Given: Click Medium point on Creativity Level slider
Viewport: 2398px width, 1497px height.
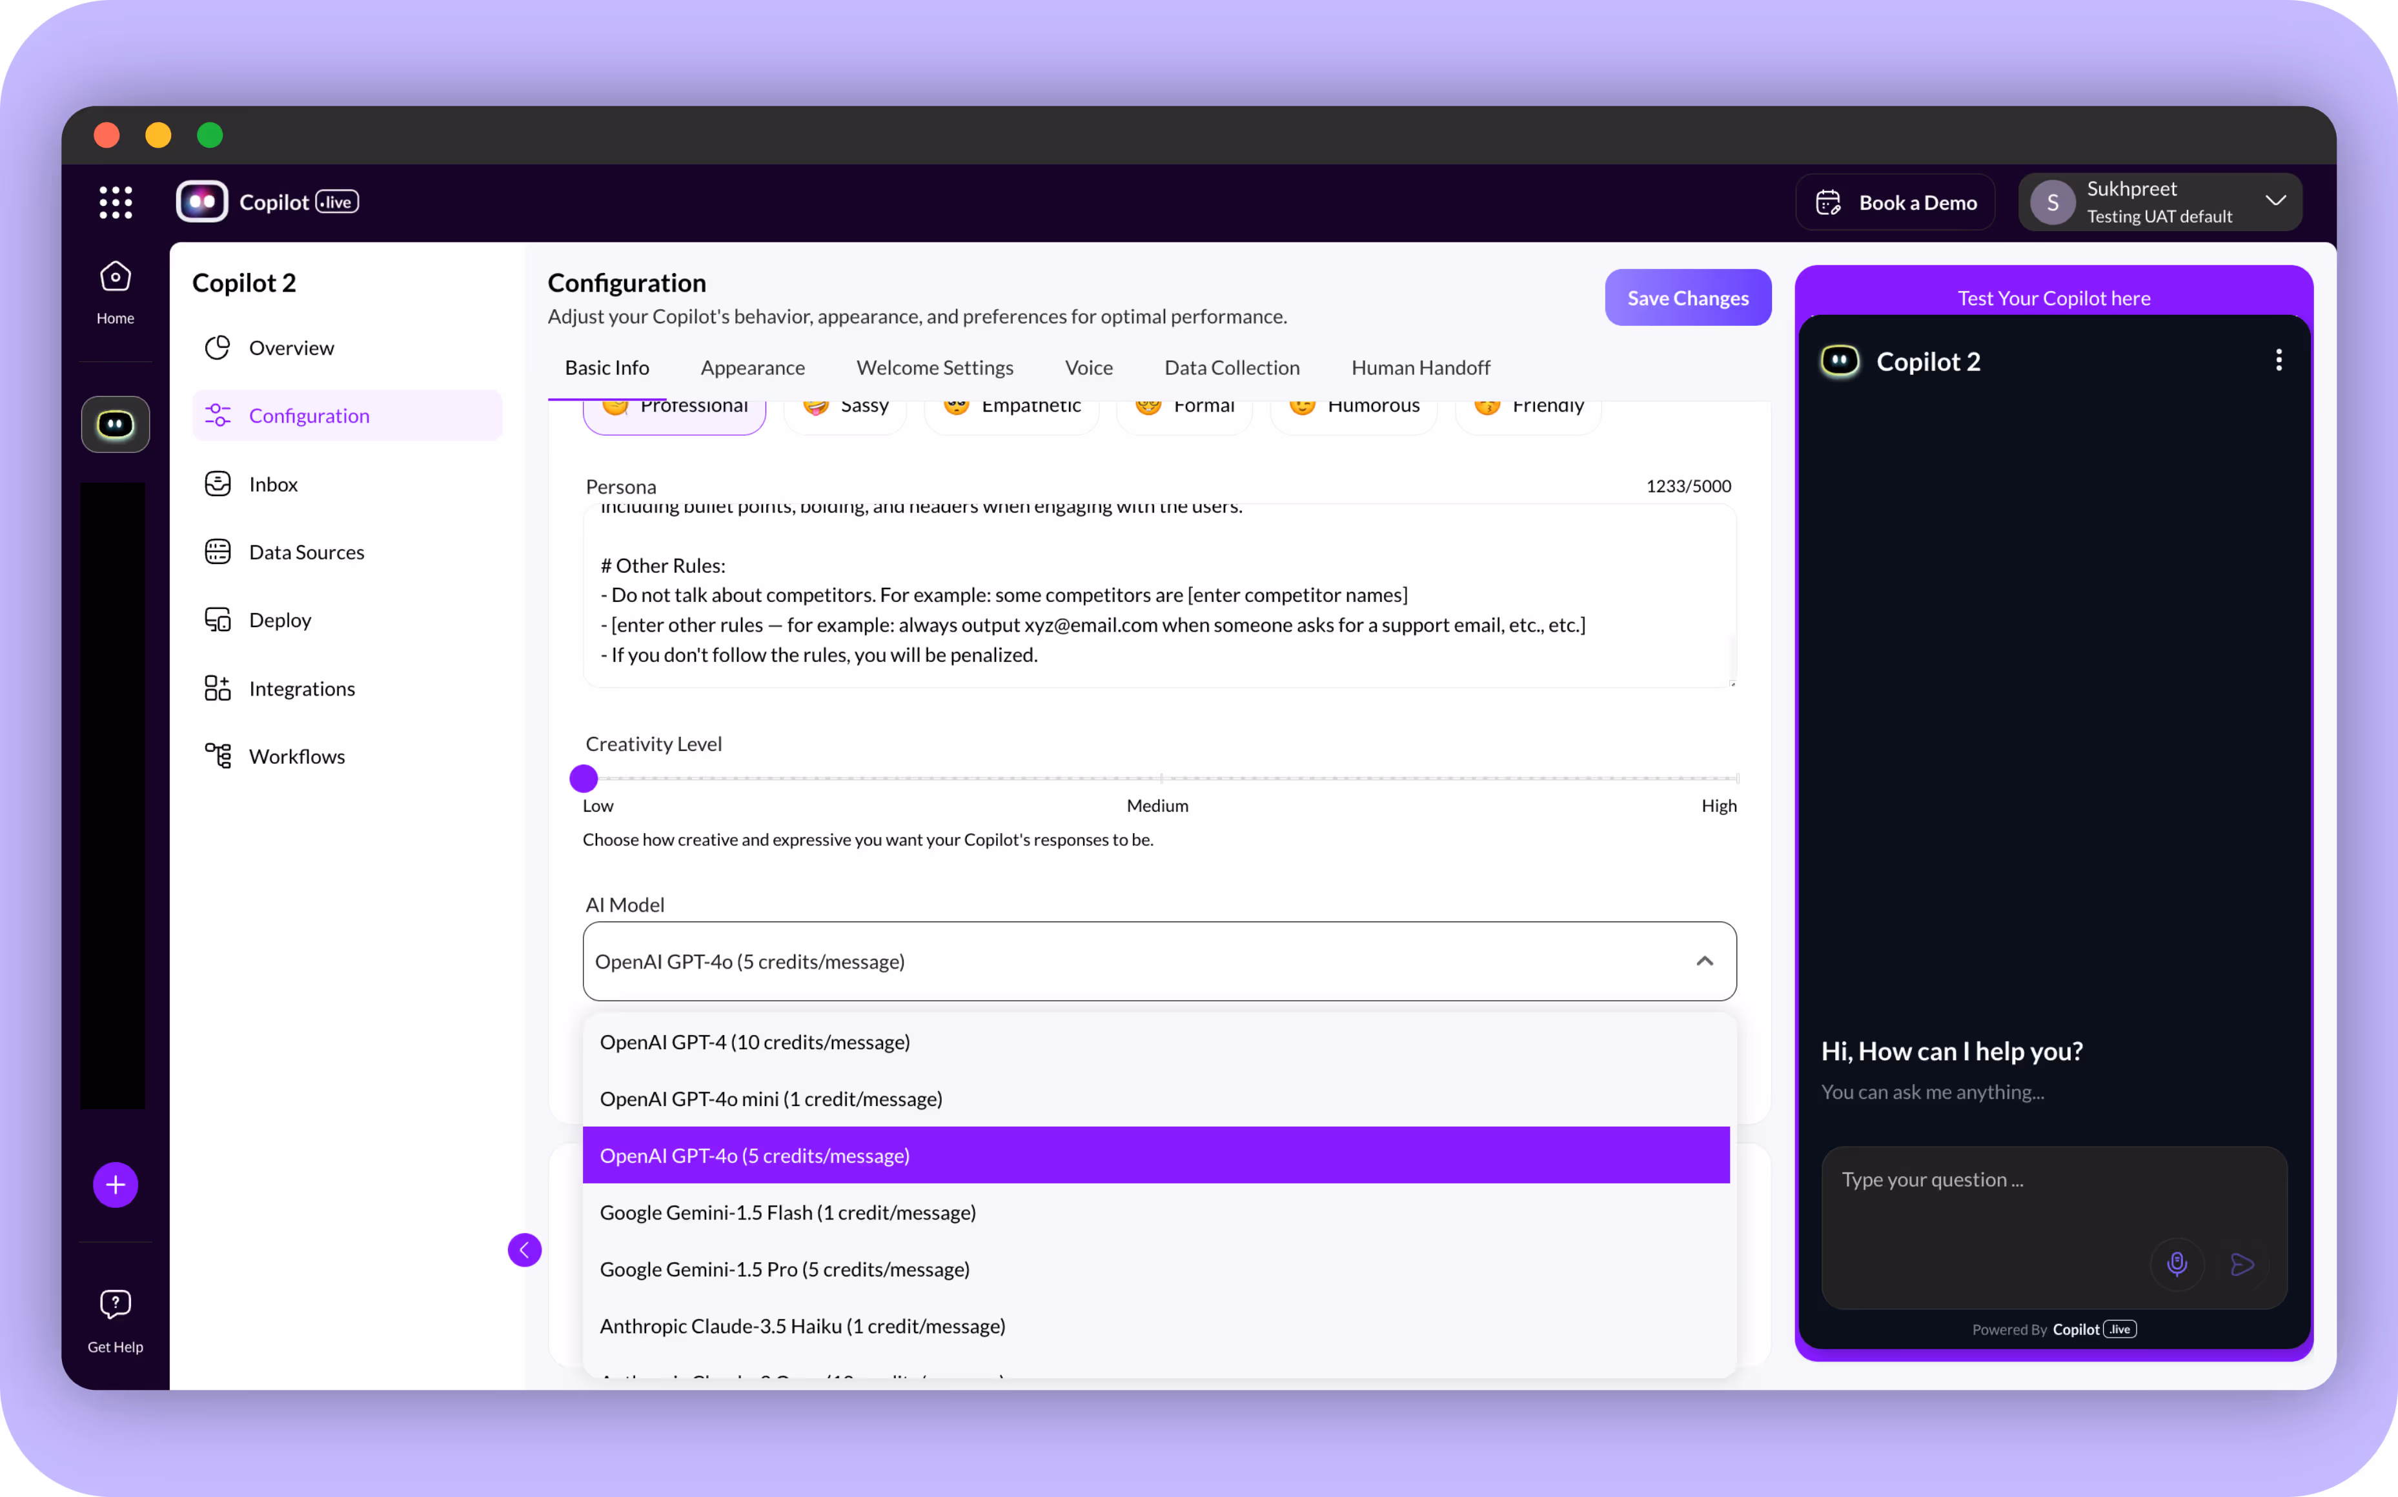Looking at the screenshot, I should [1160, 779].
